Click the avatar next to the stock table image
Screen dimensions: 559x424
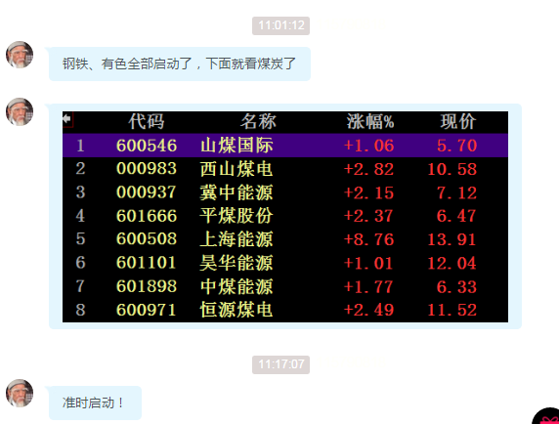coord(20,111)
